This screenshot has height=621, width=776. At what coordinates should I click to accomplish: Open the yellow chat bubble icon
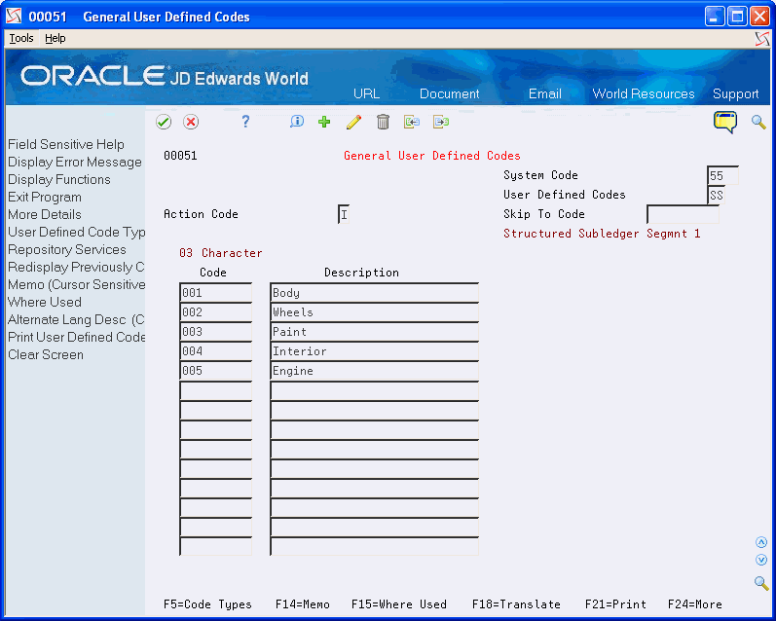[725, 122]
